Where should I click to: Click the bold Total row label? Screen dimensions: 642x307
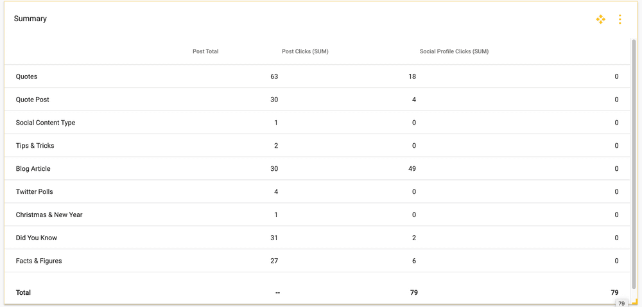23,293
